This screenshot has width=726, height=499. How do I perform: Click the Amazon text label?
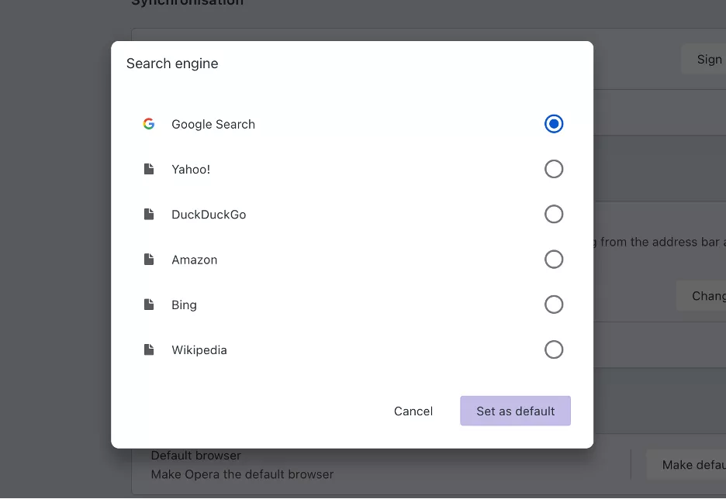195,260
